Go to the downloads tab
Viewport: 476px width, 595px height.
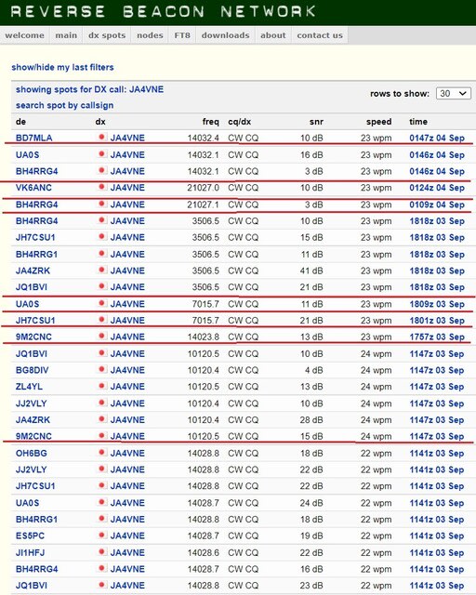(226, 35)
